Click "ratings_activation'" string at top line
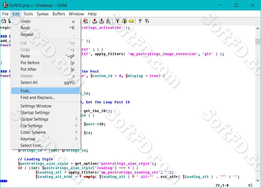This screenshot has width=261, height=188. click(x=102, y=28)
